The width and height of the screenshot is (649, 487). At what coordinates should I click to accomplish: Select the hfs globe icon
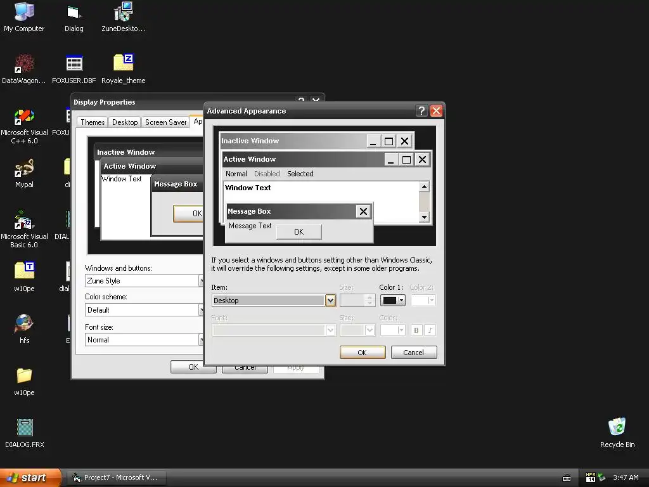point(24,329)
